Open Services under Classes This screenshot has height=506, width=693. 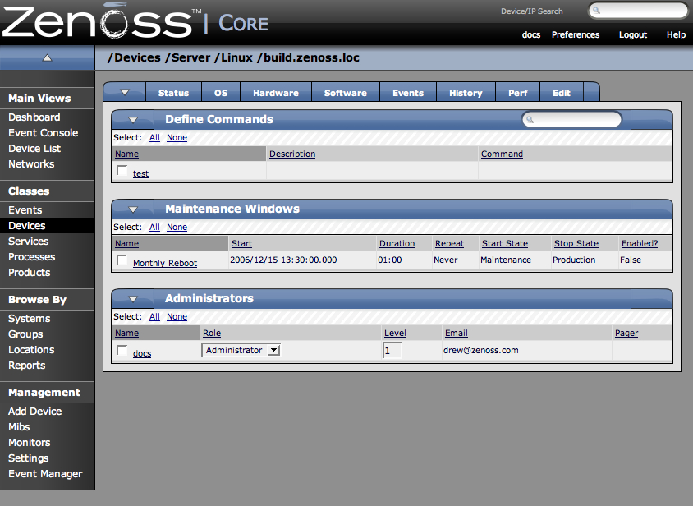pyautogui.click(x=28, y=241)
